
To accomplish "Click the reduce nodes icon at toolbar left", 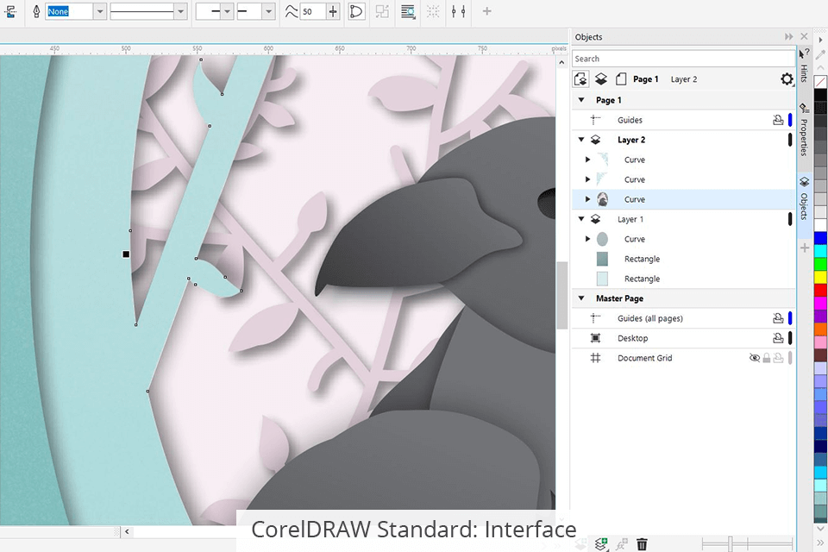I will [x=10, y=11].
